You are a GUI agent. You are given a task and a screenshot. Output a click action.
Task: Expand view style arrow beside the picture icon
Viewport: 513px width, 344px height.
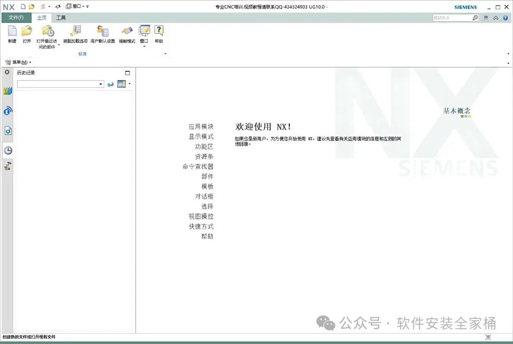pyautogui.click(x=130, y=84)
